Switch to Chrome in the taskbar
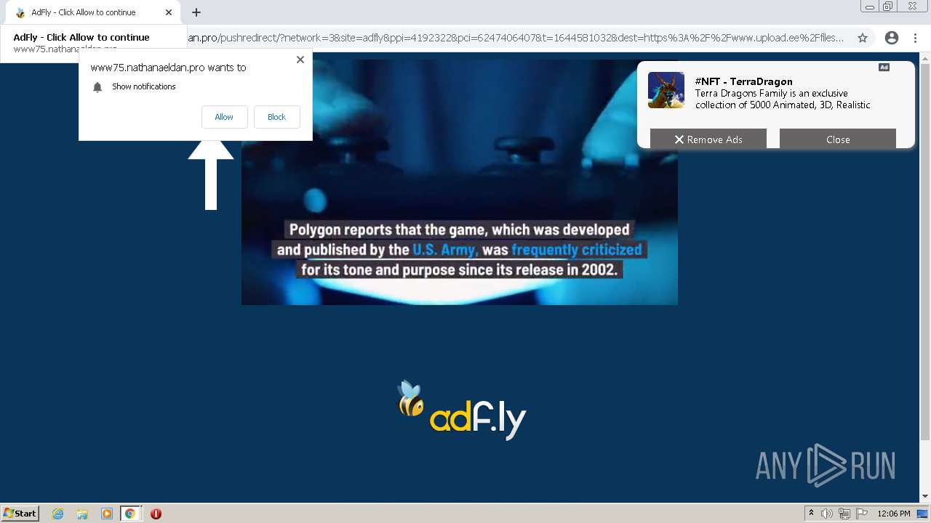 coord(130,514)
